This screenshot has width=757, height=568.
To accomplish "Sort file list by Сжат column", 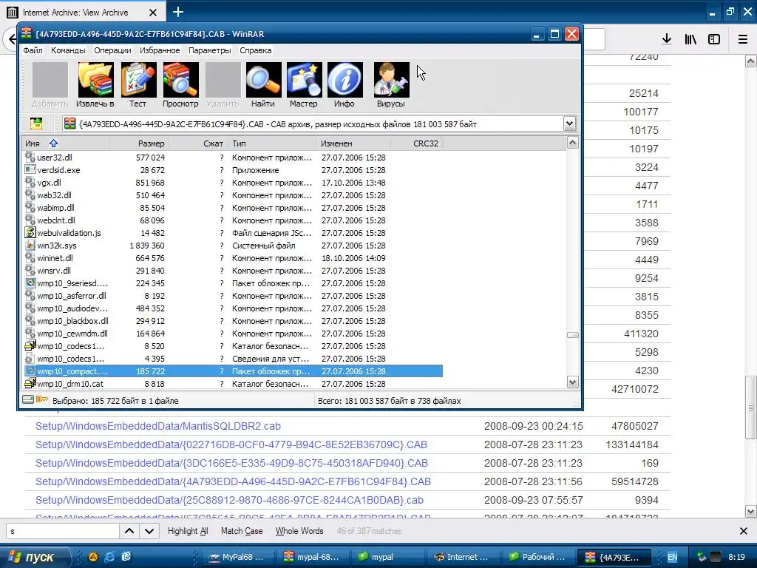I will [198, 143].
